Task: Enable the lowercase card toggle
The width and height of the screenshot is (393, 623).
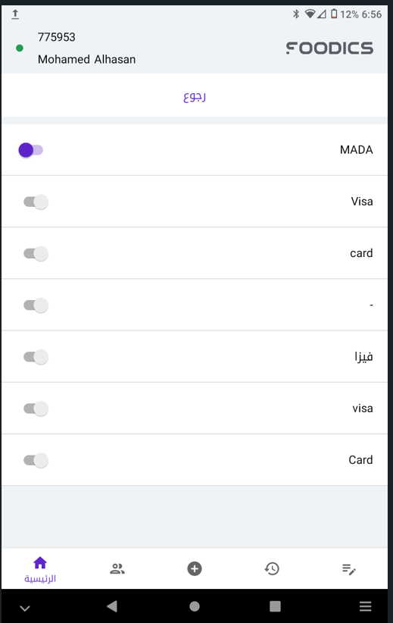Action: [x=36, y=253]
